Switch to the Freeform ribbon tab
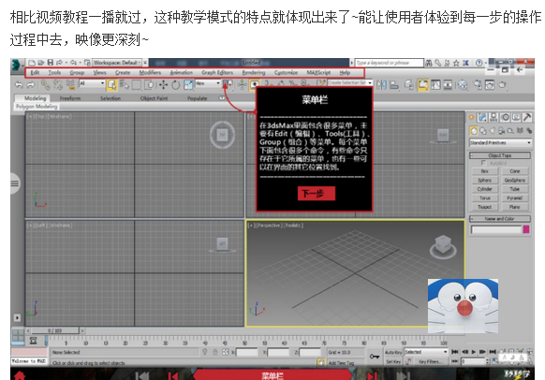This screenshot has height=380, width=545. tap(70, 98)
